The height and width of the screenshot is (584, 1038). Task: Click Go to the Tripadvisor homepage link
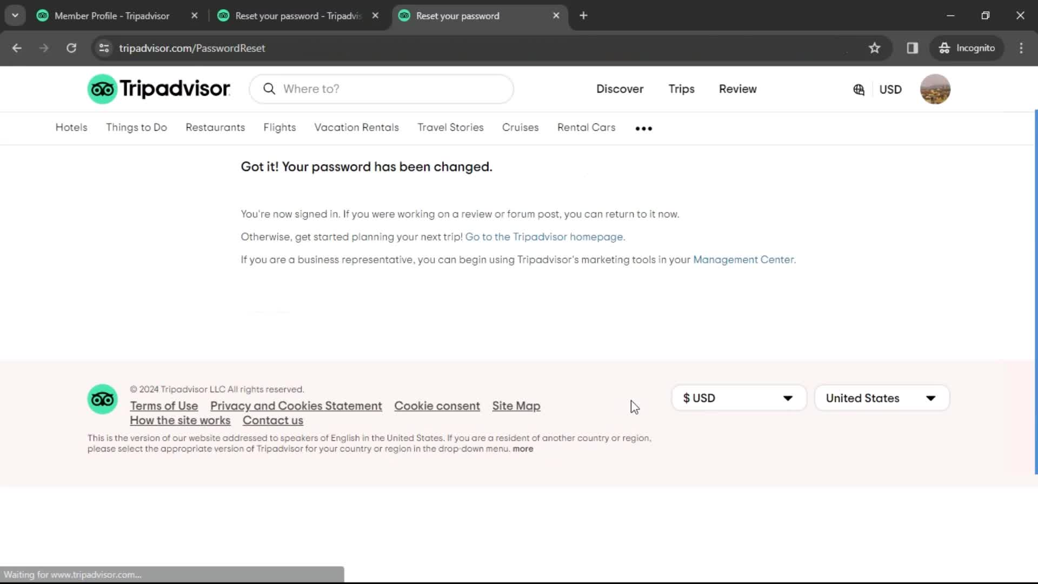tap(544, 236)
